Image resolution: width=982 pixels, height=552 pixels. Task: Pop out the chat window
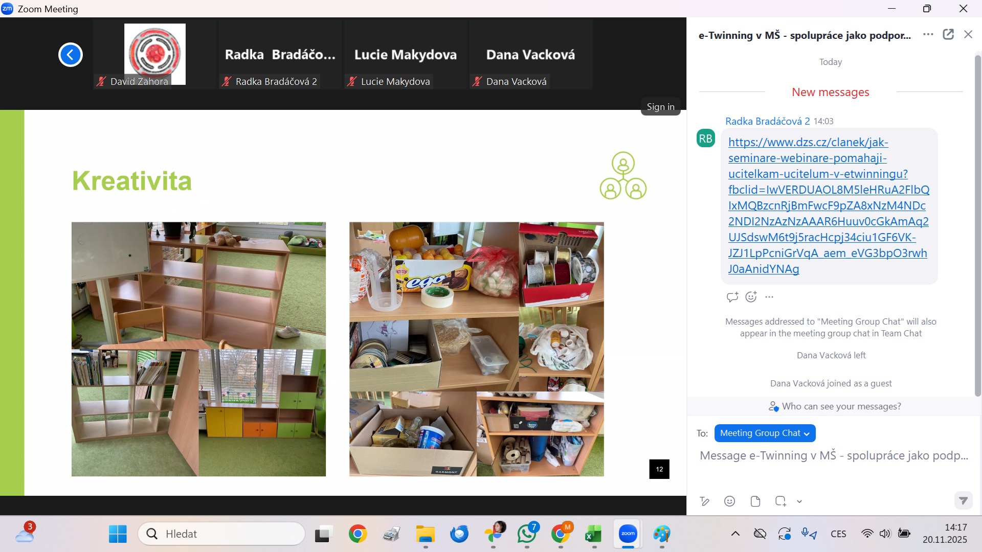click(x=948, y=34)
